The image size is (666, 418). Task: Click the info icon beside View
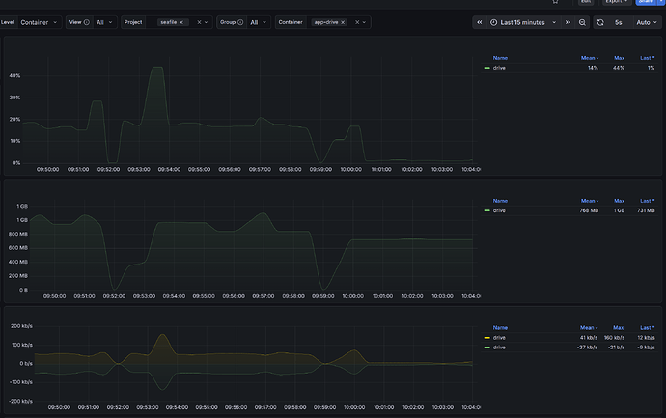87,22
